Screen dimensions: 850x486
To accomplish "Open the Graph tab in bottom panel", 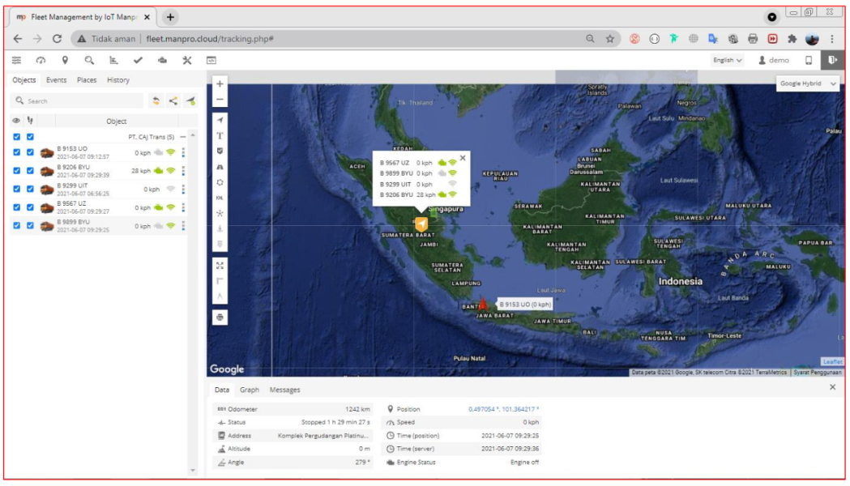I will pyautogui.click(x=249, y=390).
